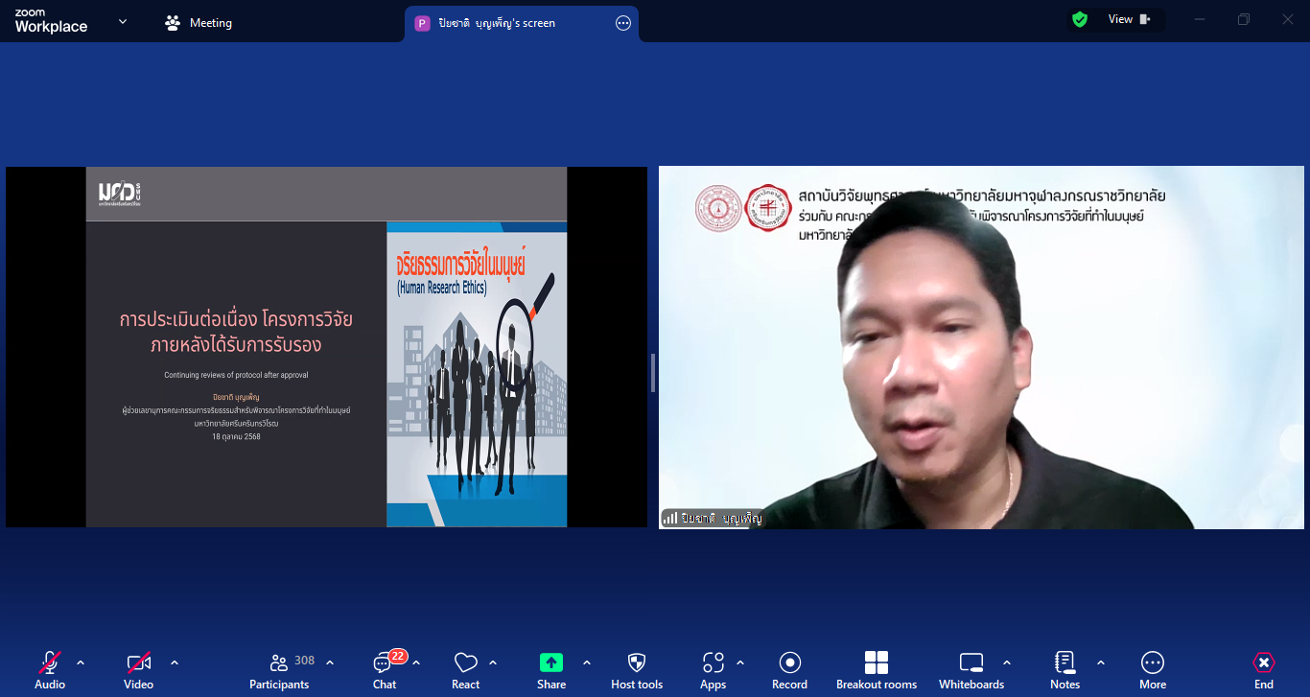Viewport: 1310px width, 697px height.
Task: Expand the Audio options arrow
Action: pos(81,662)
